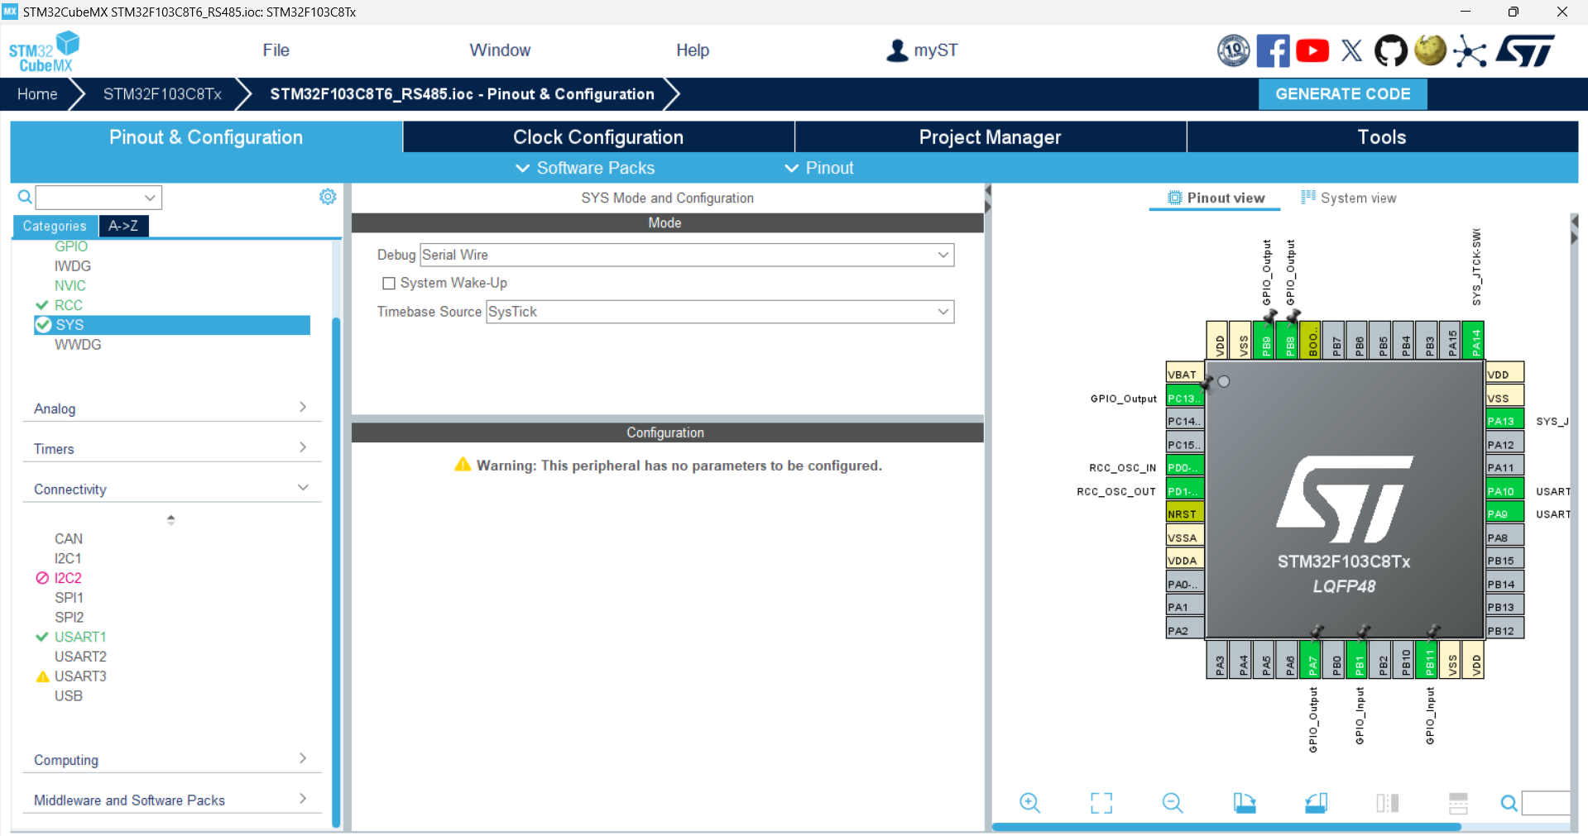Open the Help menu
1588x836 pixels.
(693, 50)
